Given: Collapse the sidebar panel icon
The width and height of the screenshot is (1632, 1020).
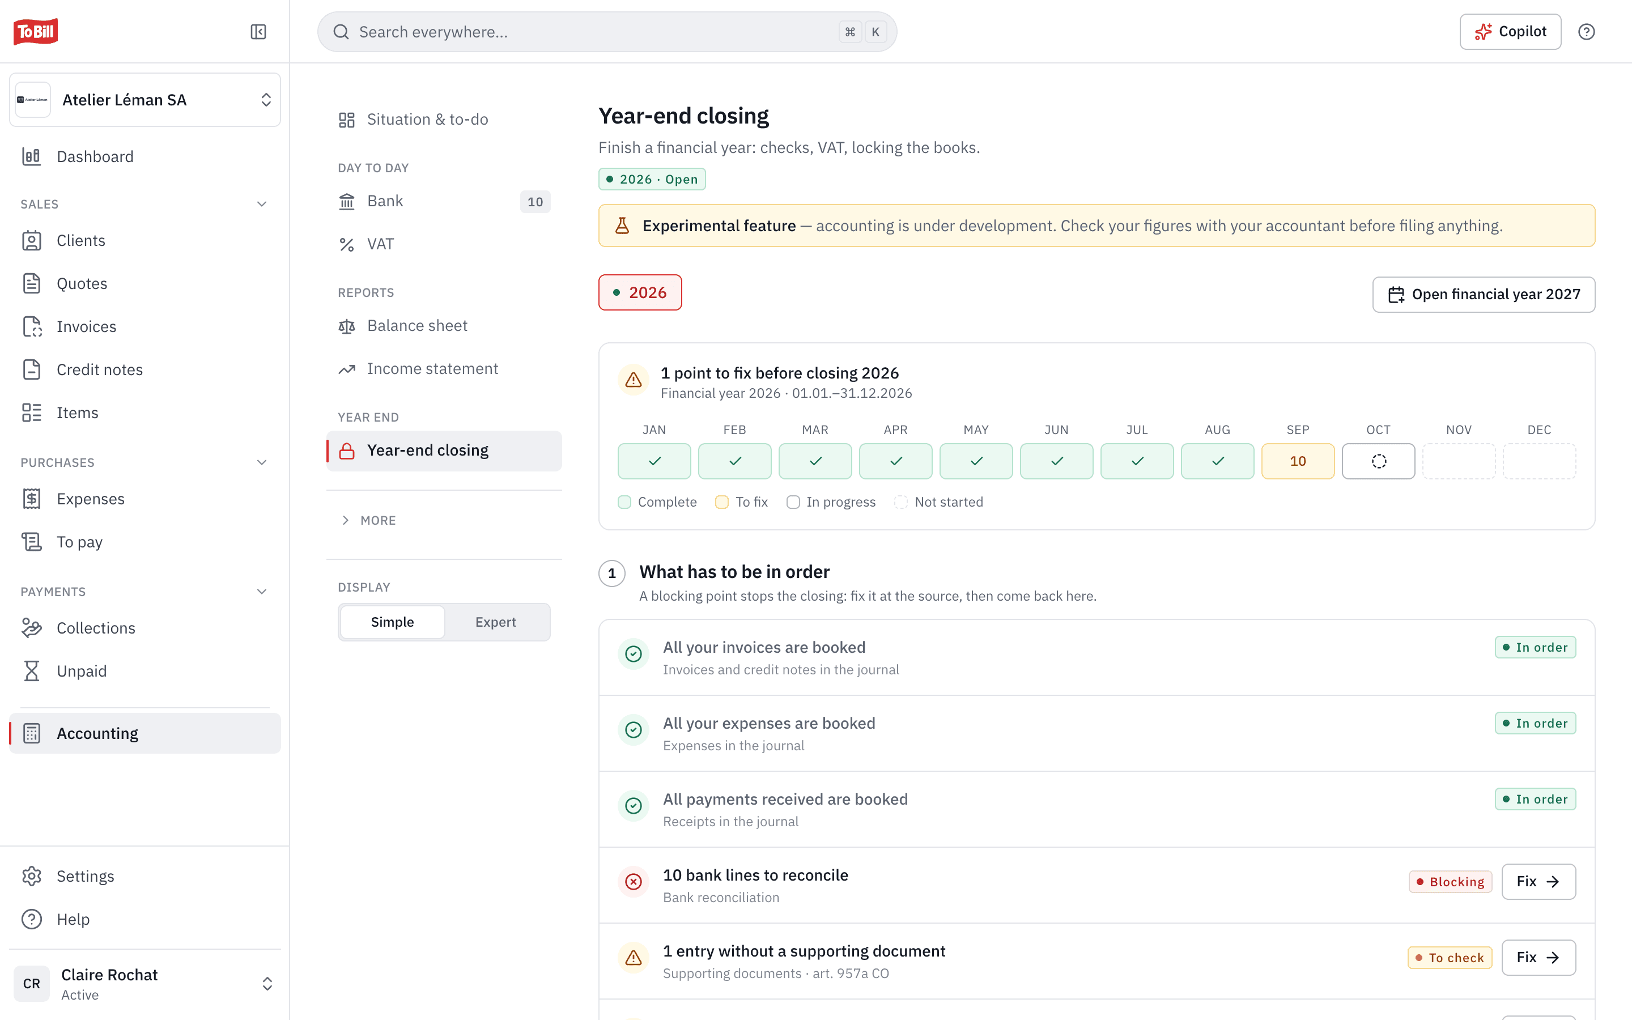Looking at the screenshot, I should pos(258,32).
